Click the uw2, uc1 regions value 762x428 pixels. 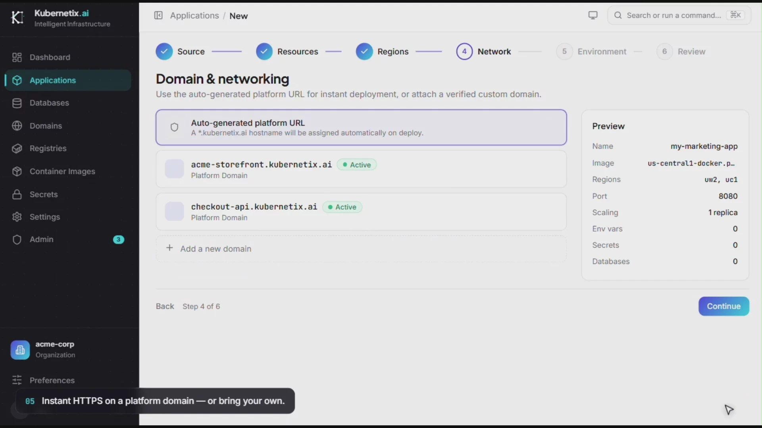pos(721,180)
